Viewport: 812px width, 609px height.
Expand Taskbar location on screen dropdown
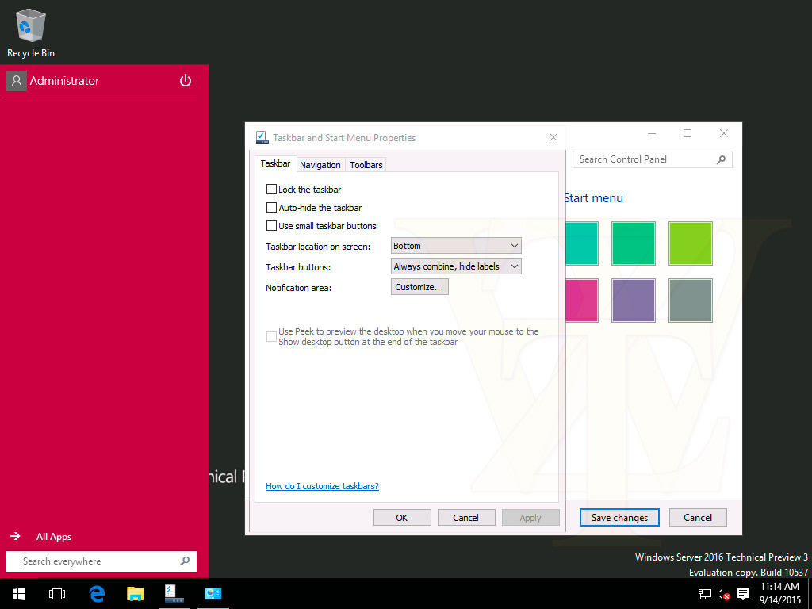(456, 246)
